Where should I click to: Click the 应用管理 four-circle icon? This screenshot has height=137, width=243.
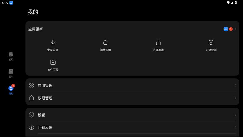click(x=31, y=85)
